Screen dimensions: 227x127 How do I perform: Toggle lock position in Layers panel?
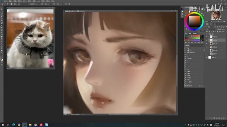(214, 32)
